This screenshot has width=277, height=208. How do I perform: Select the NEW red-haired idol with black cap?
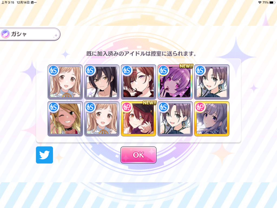click(138, 119)
